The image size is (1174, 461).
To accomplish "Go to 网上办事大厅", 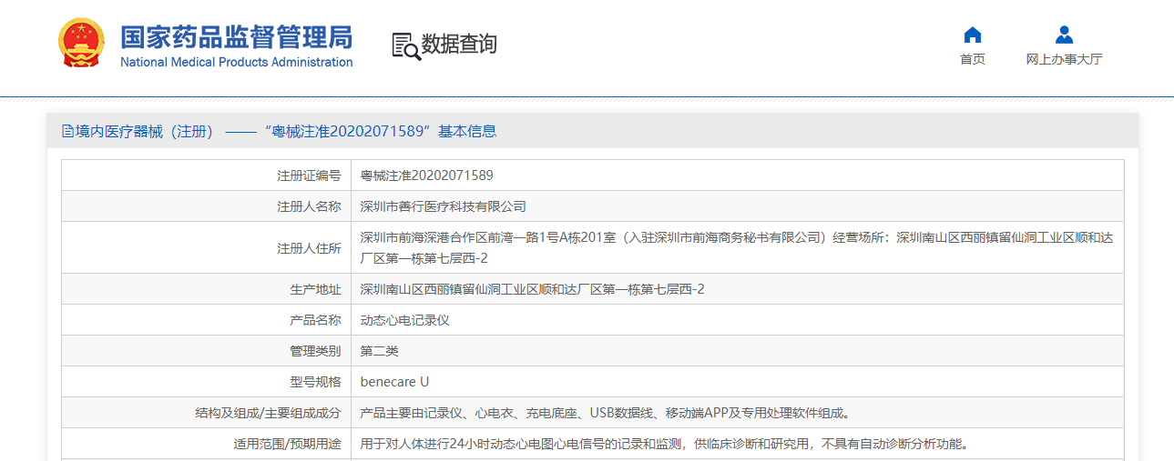I will pos(1063,59).
